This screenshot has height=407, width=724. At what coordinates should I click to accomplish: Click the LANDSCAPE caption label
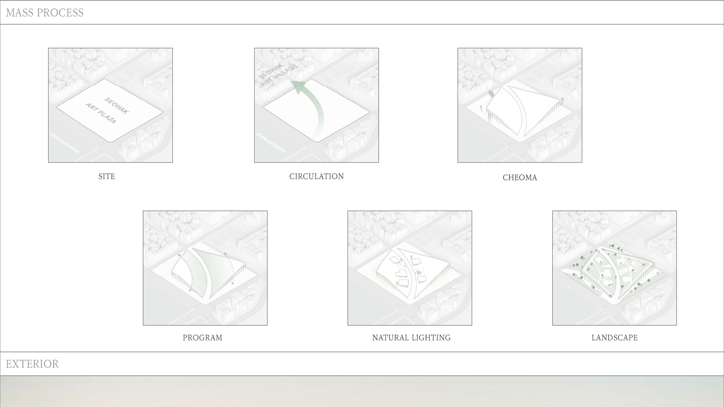point(614,338)
